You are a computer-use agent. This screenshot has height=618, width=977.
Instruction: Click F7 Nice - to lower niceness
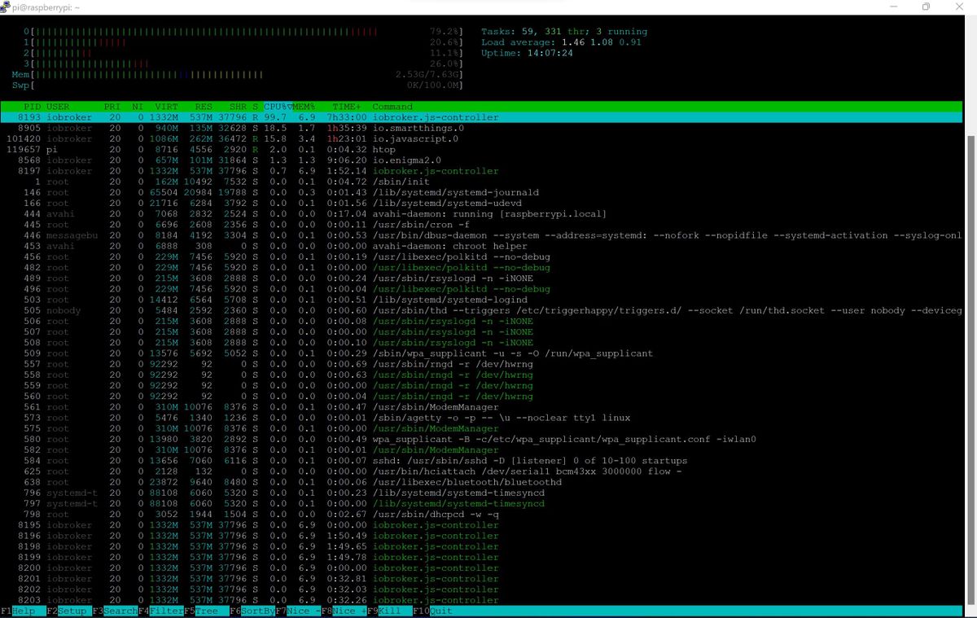tap(298, 611)
